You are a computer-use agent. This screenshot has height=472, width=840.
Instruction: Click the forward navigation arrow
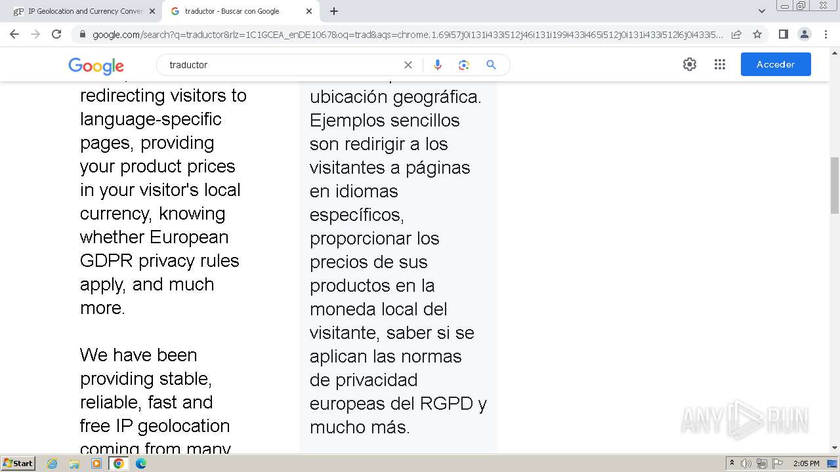pos(35,34)
